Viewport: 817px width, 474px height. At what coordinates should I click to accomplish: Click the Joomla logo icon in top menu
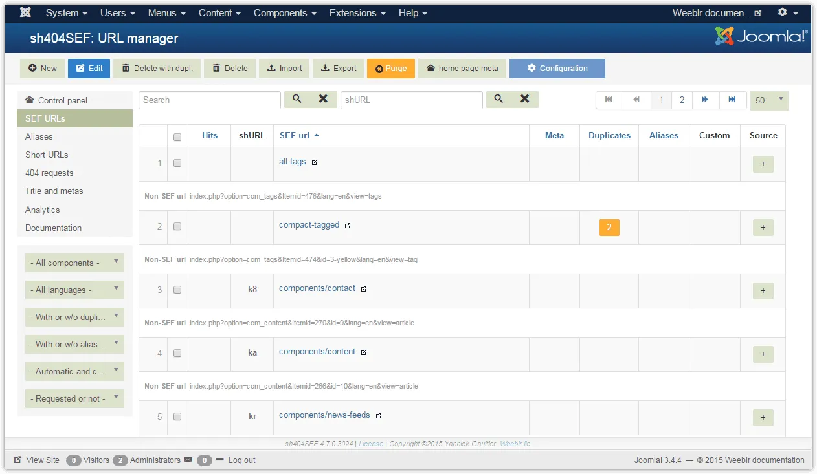(25, 13)
